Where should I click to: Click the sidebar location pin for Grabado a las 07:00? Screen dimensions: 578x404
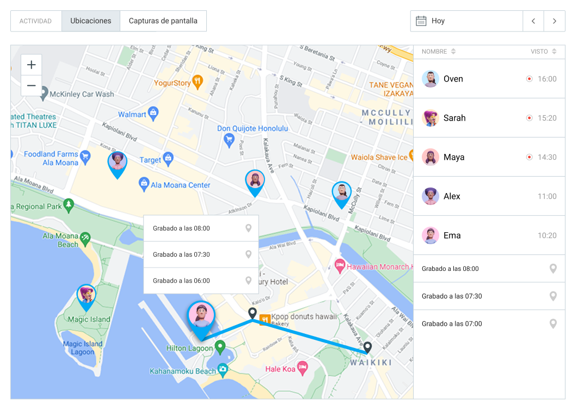click(553, 324)
